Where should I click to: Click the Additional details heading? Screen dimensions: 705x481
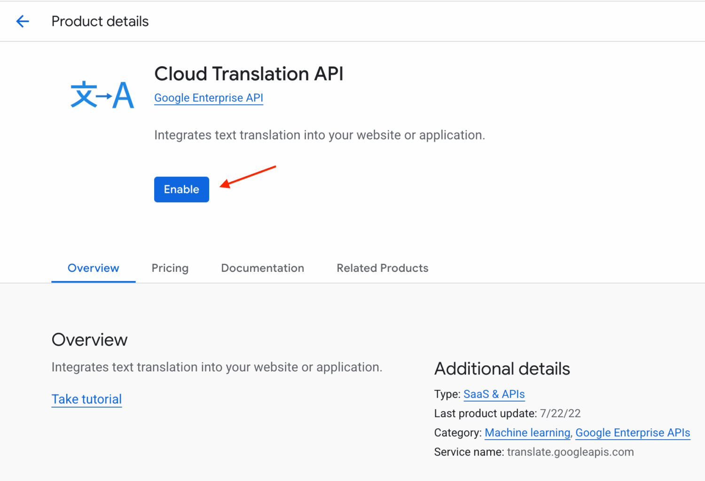pyautogui.click(x=502, y=369)
